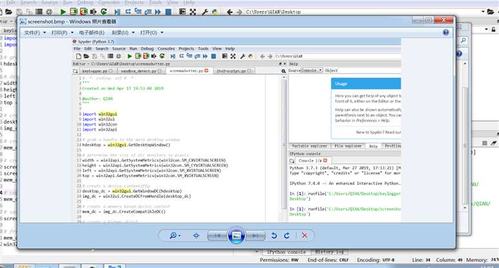Click the Save file icon in Spyder toolbar

tap(19, 12)
